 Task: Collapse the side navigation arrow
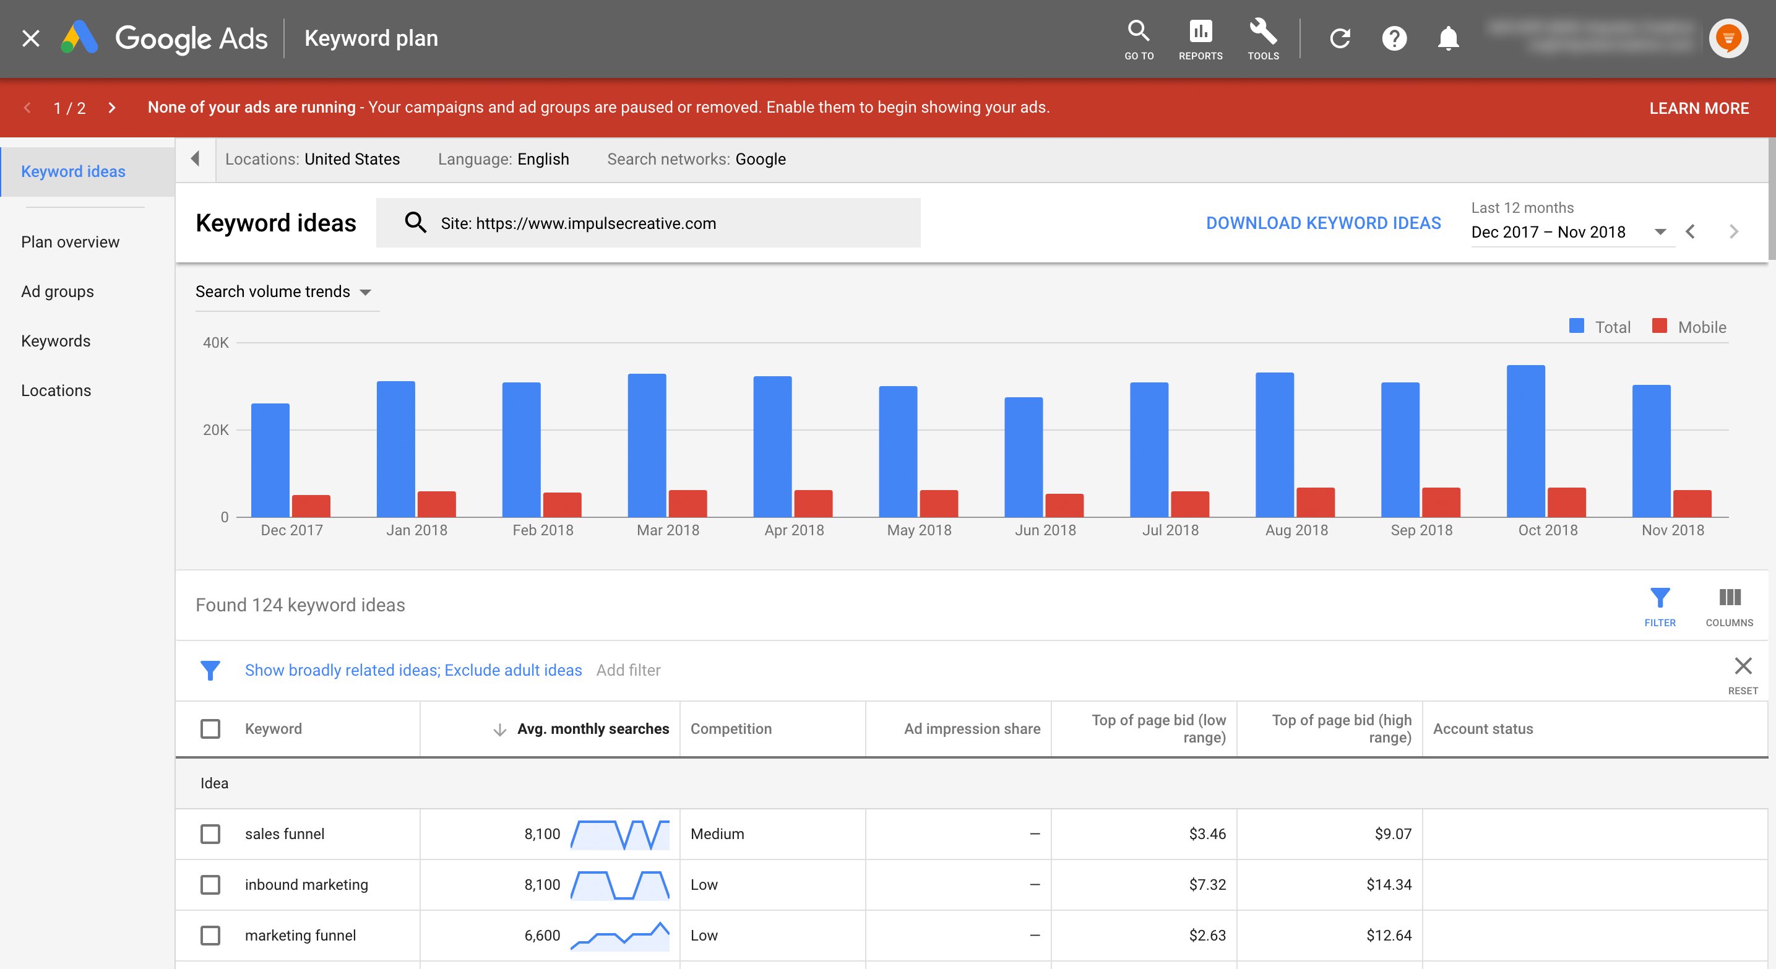click(196, 159)
